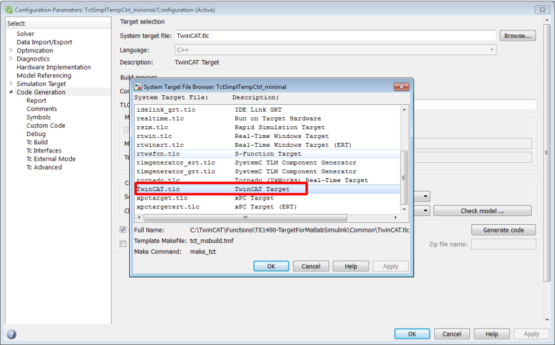Open the Language C++ dropdown

[335, 50]
